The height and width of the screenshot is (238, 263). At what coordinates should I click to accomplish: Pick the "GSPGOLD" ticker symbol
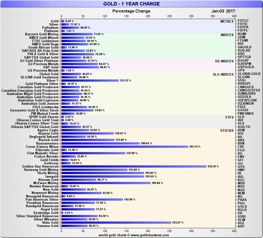pos(246,67)
